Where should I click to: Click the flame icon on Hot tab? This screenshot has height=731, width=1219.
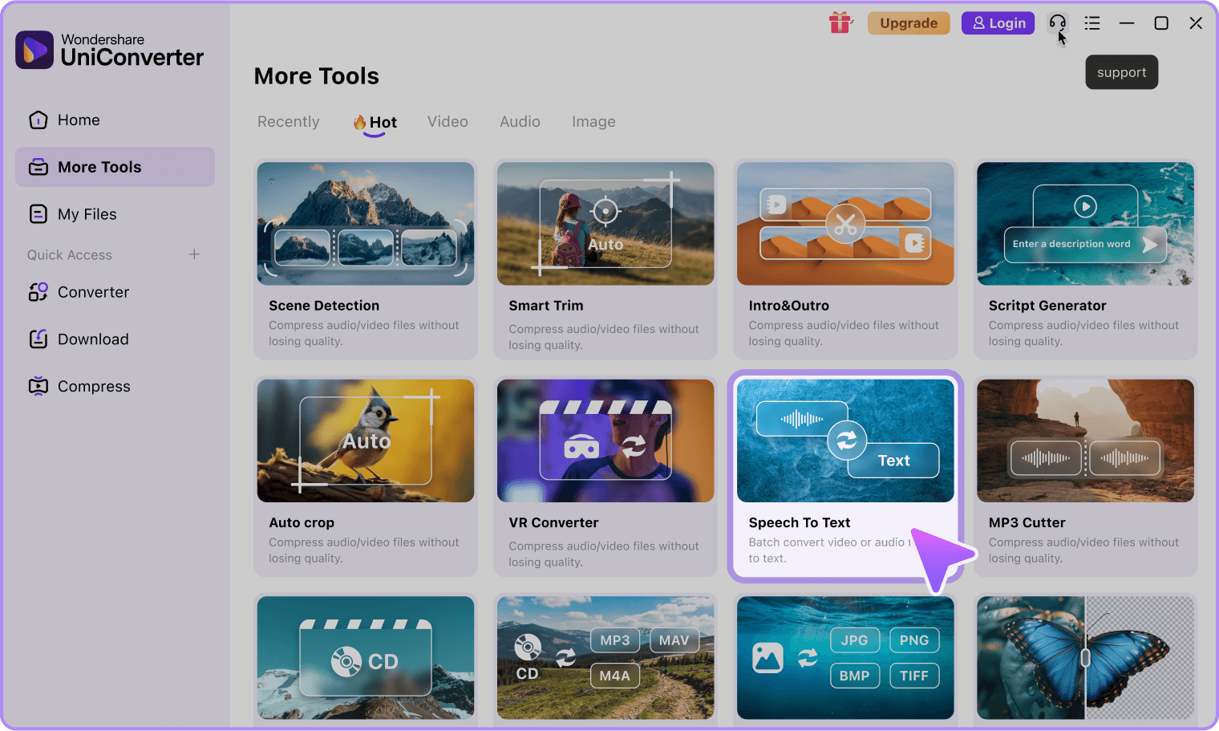[x=360, y=122]
